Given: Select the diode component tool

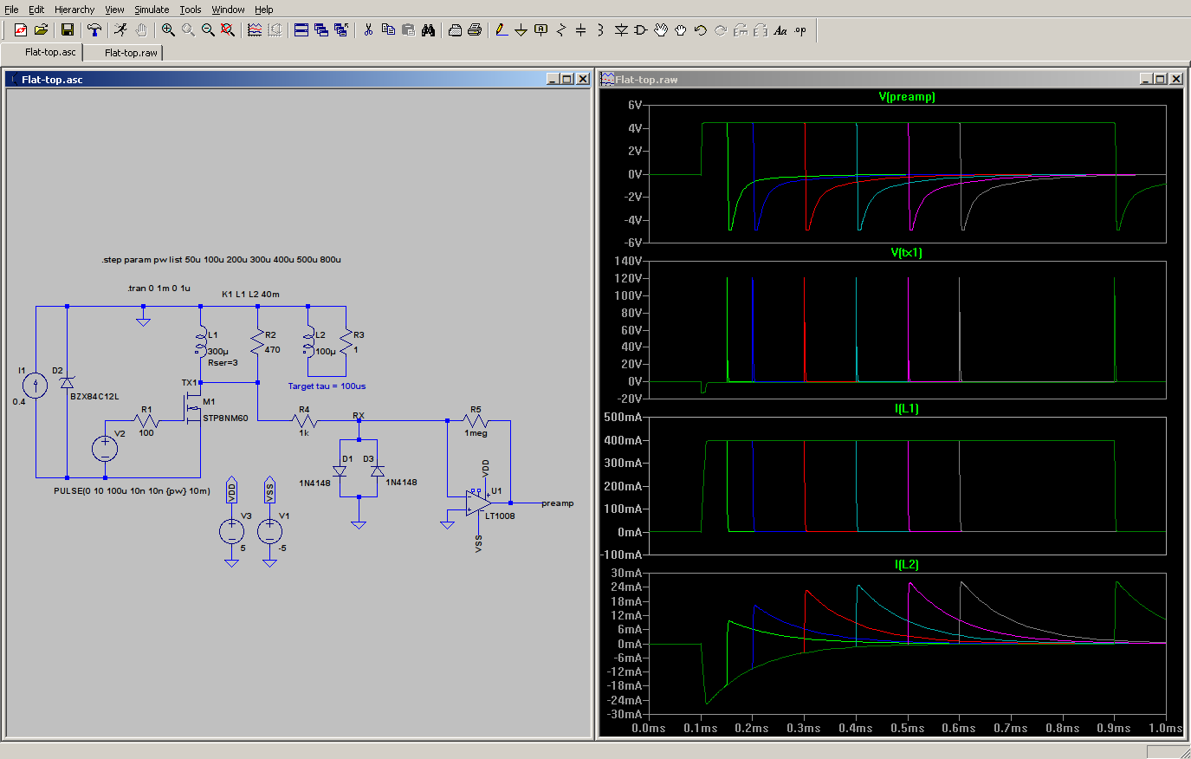Looking at the screenshot, I should [x=621, y=30].
